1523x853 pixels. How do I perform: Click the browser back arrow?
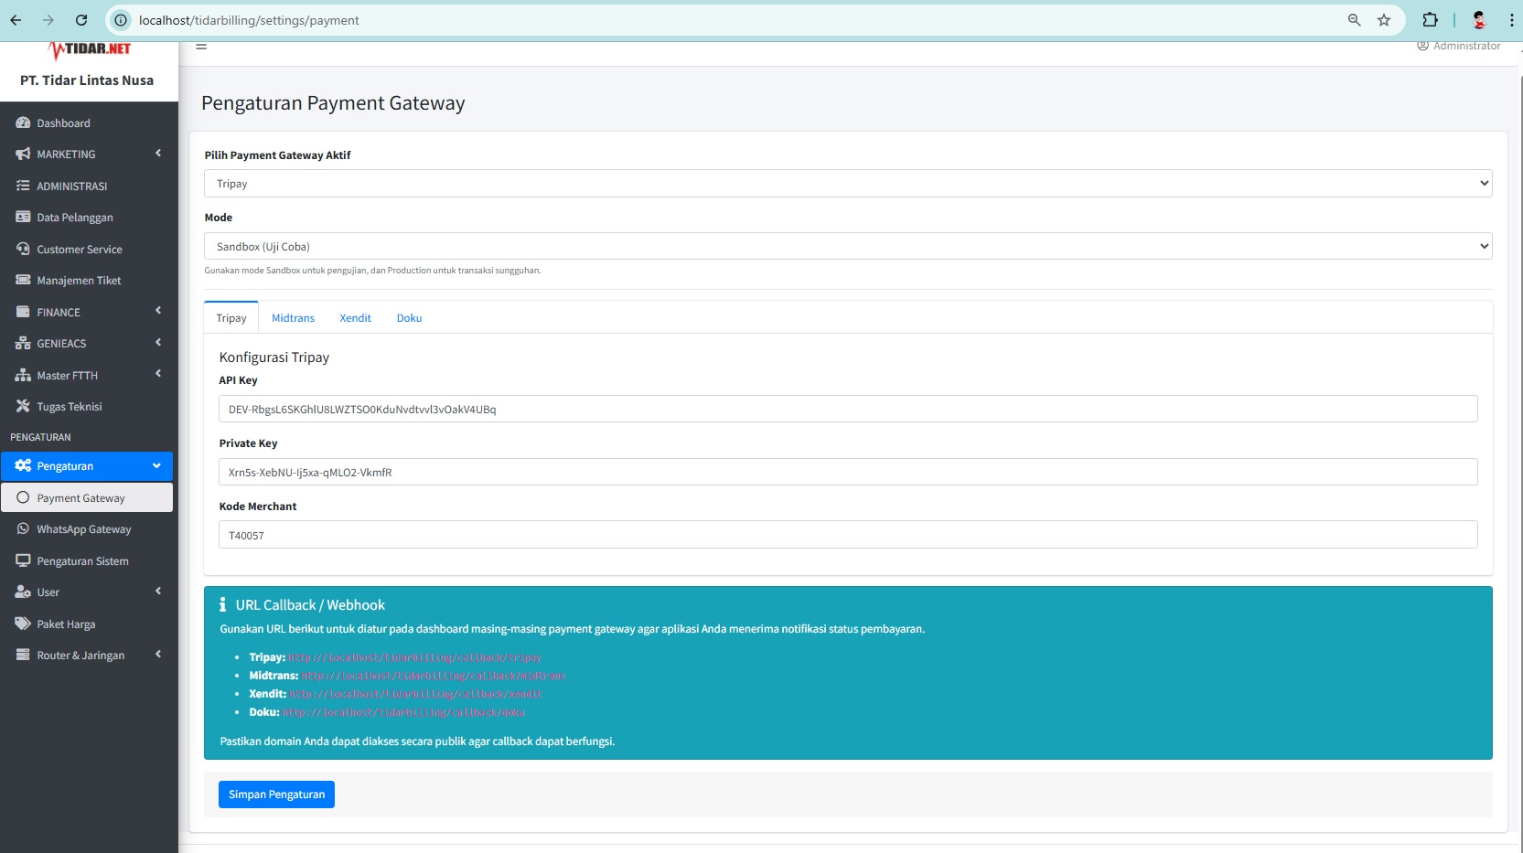tap(16, 20)
